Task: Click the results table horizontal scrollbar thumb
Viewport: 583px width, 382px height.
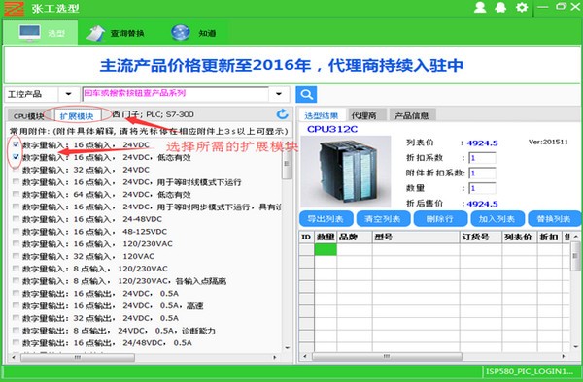Action: click(387, 356)
